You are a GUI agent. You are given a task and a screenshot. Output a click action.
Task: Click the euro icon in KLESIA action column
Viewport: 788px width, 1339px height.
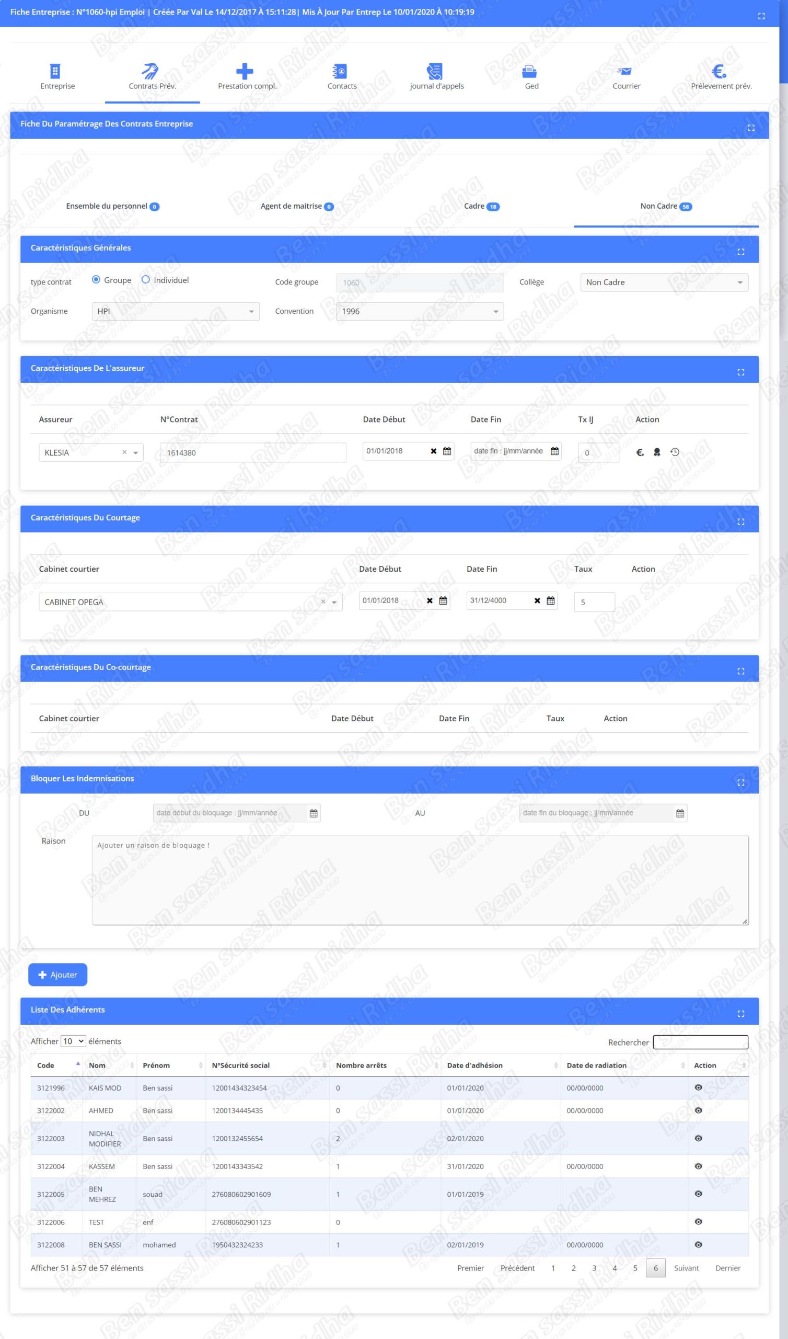[640, 452]
